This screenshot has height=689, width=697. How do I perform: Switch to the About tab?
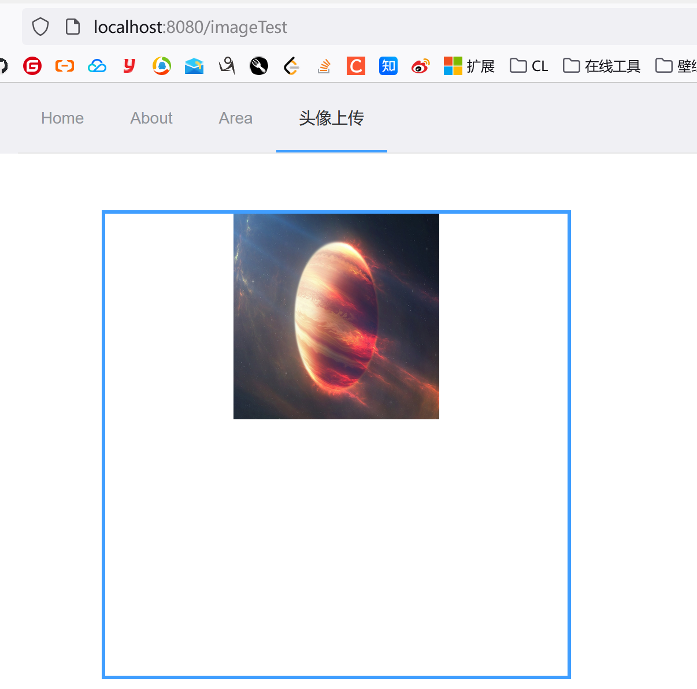click(x=151, y=118)
